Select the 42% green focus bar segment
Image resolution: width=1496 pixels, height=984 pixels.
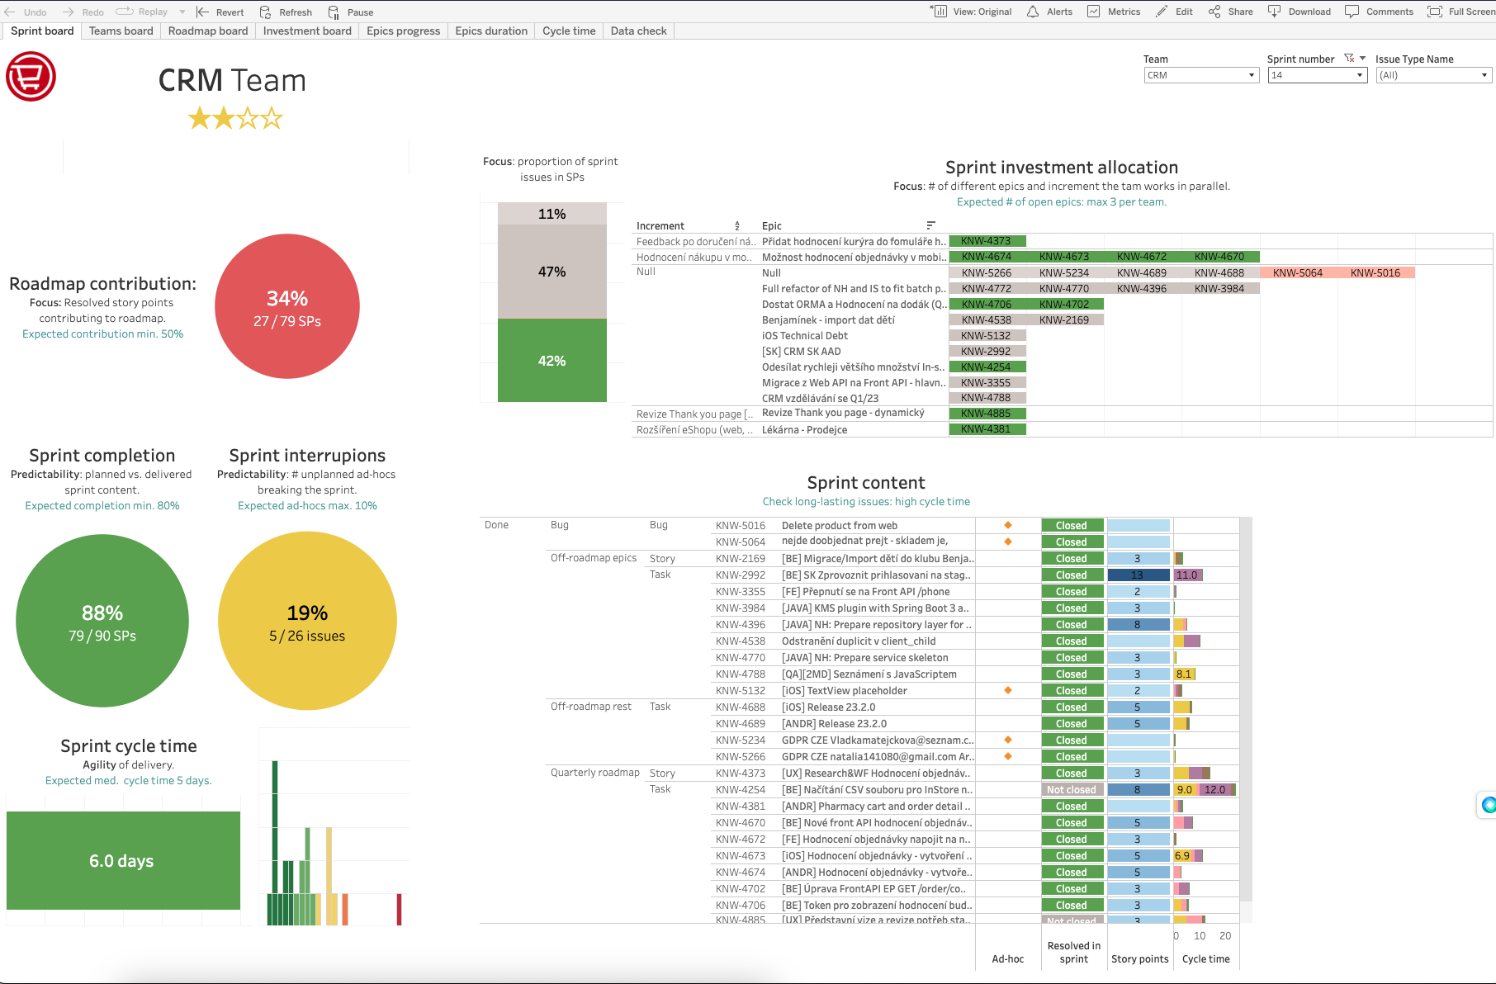(x=552, y=361)
